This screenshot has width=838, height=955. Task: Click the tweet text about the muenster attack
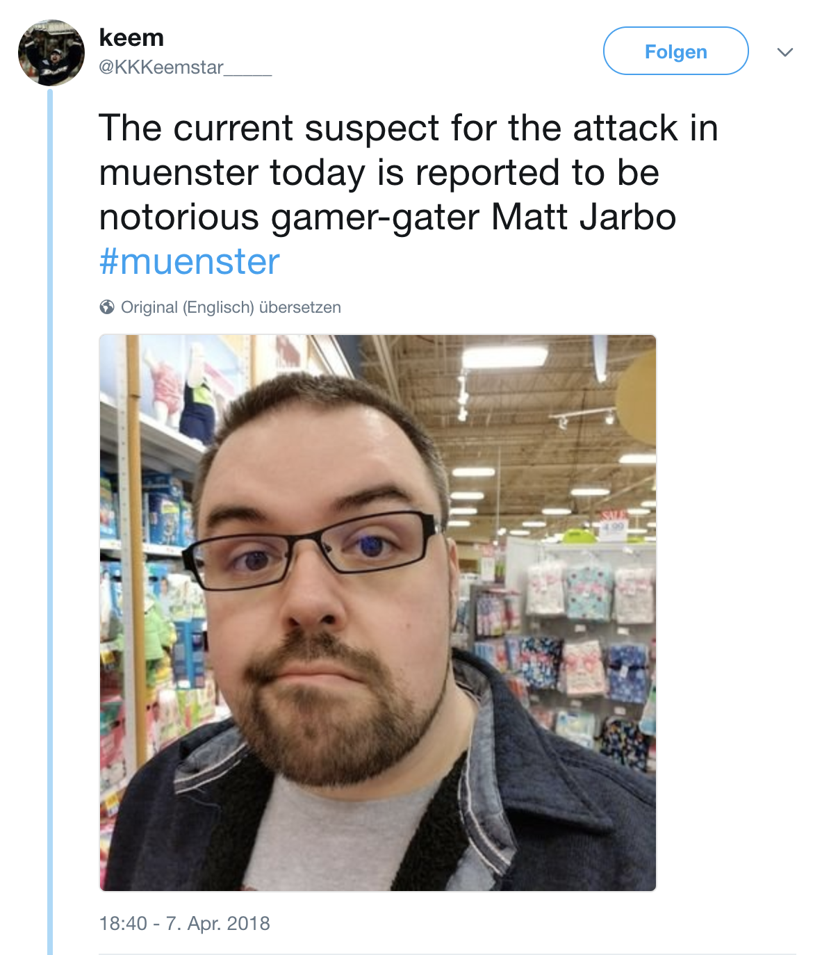coord(409,195)
